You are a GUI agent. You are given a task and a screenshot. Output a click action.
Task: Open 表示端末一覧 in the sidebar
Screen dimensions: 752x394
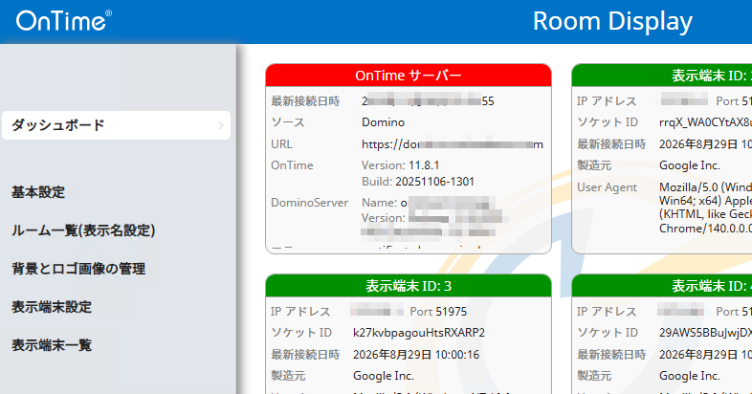tap(52, 345)
